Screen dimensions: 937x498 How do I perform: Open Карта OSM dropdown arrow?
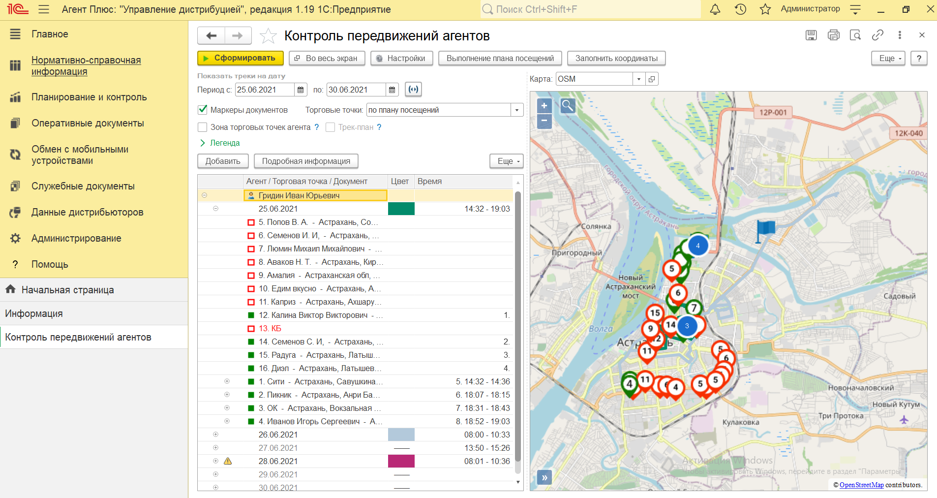[639, 79]
